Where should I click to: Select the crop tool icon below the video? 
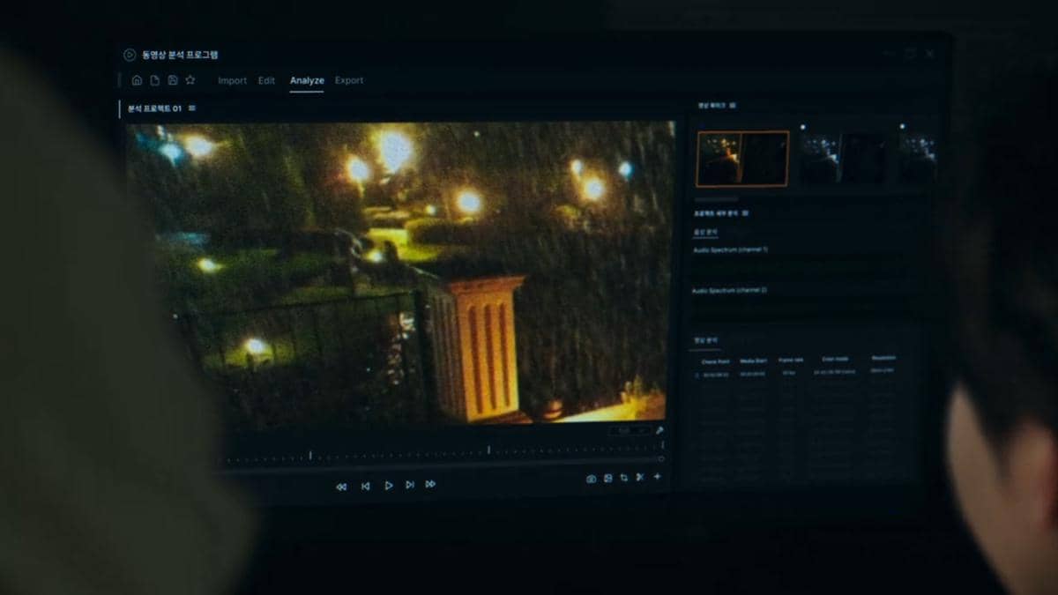pyautogui.click(x=623, y=478)
